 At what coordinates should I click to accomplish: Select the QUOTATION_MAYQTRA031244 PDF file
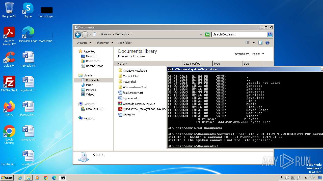click(x=143, y=109)
